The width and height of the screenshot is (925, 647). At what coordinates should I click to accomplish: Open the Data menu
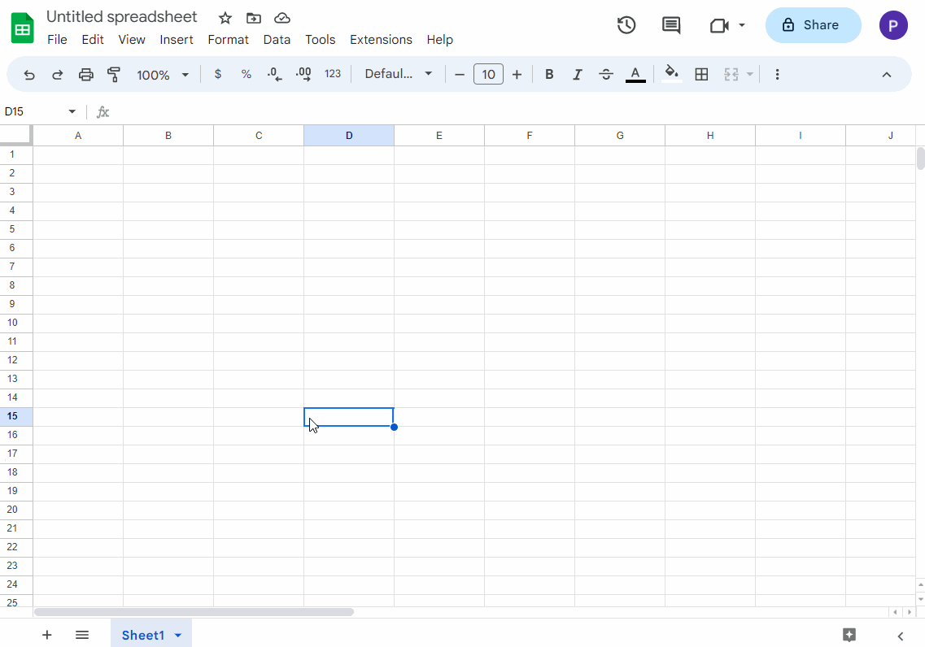(277, 40)
